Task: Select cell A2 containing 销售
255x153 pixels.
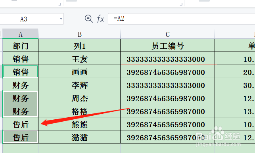Action: coord(20,59)
